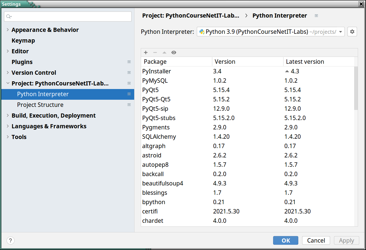This screenshot has width=366, height=250.
Task: Expand the Version Control section
Action: tap(8, 73)
